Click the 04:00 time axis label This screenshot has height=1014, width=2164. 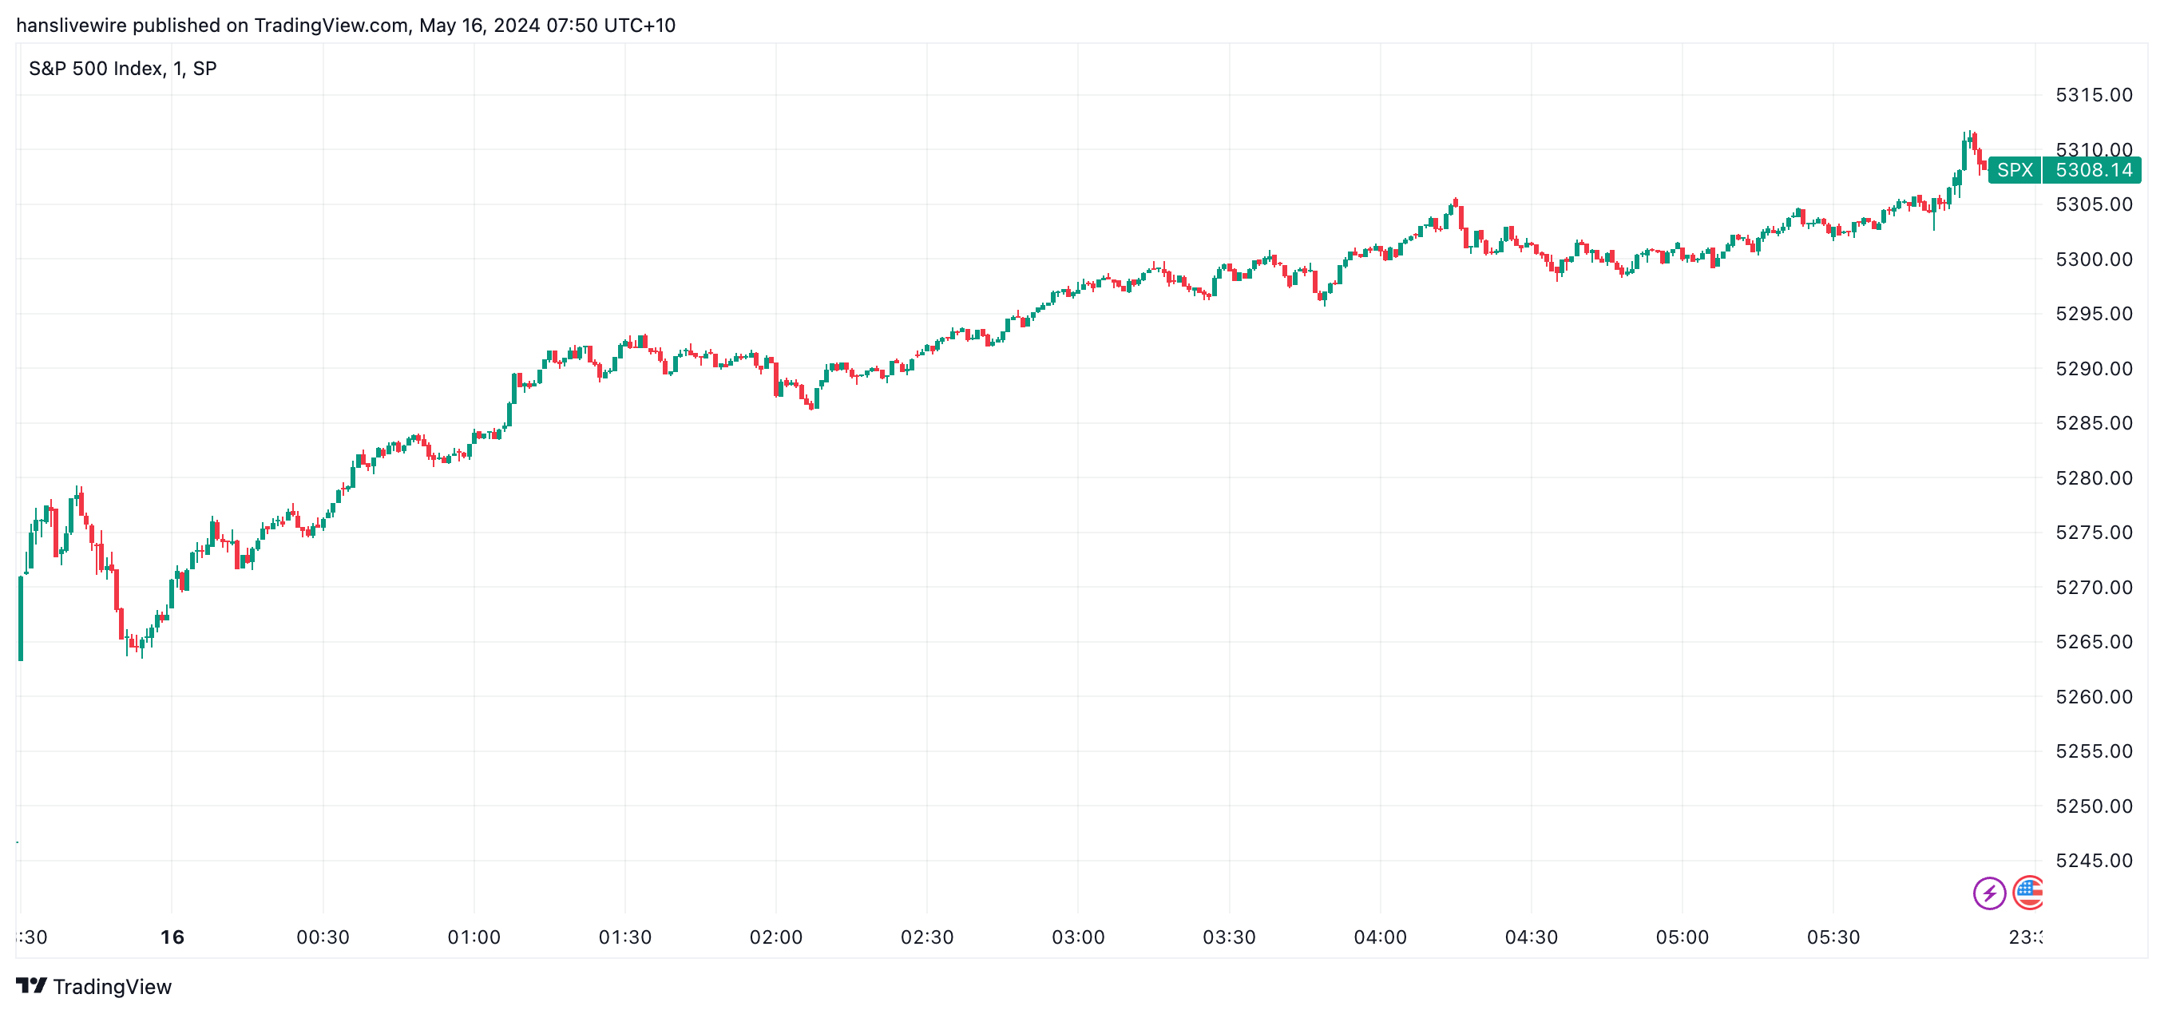[x=1379, y=937]
